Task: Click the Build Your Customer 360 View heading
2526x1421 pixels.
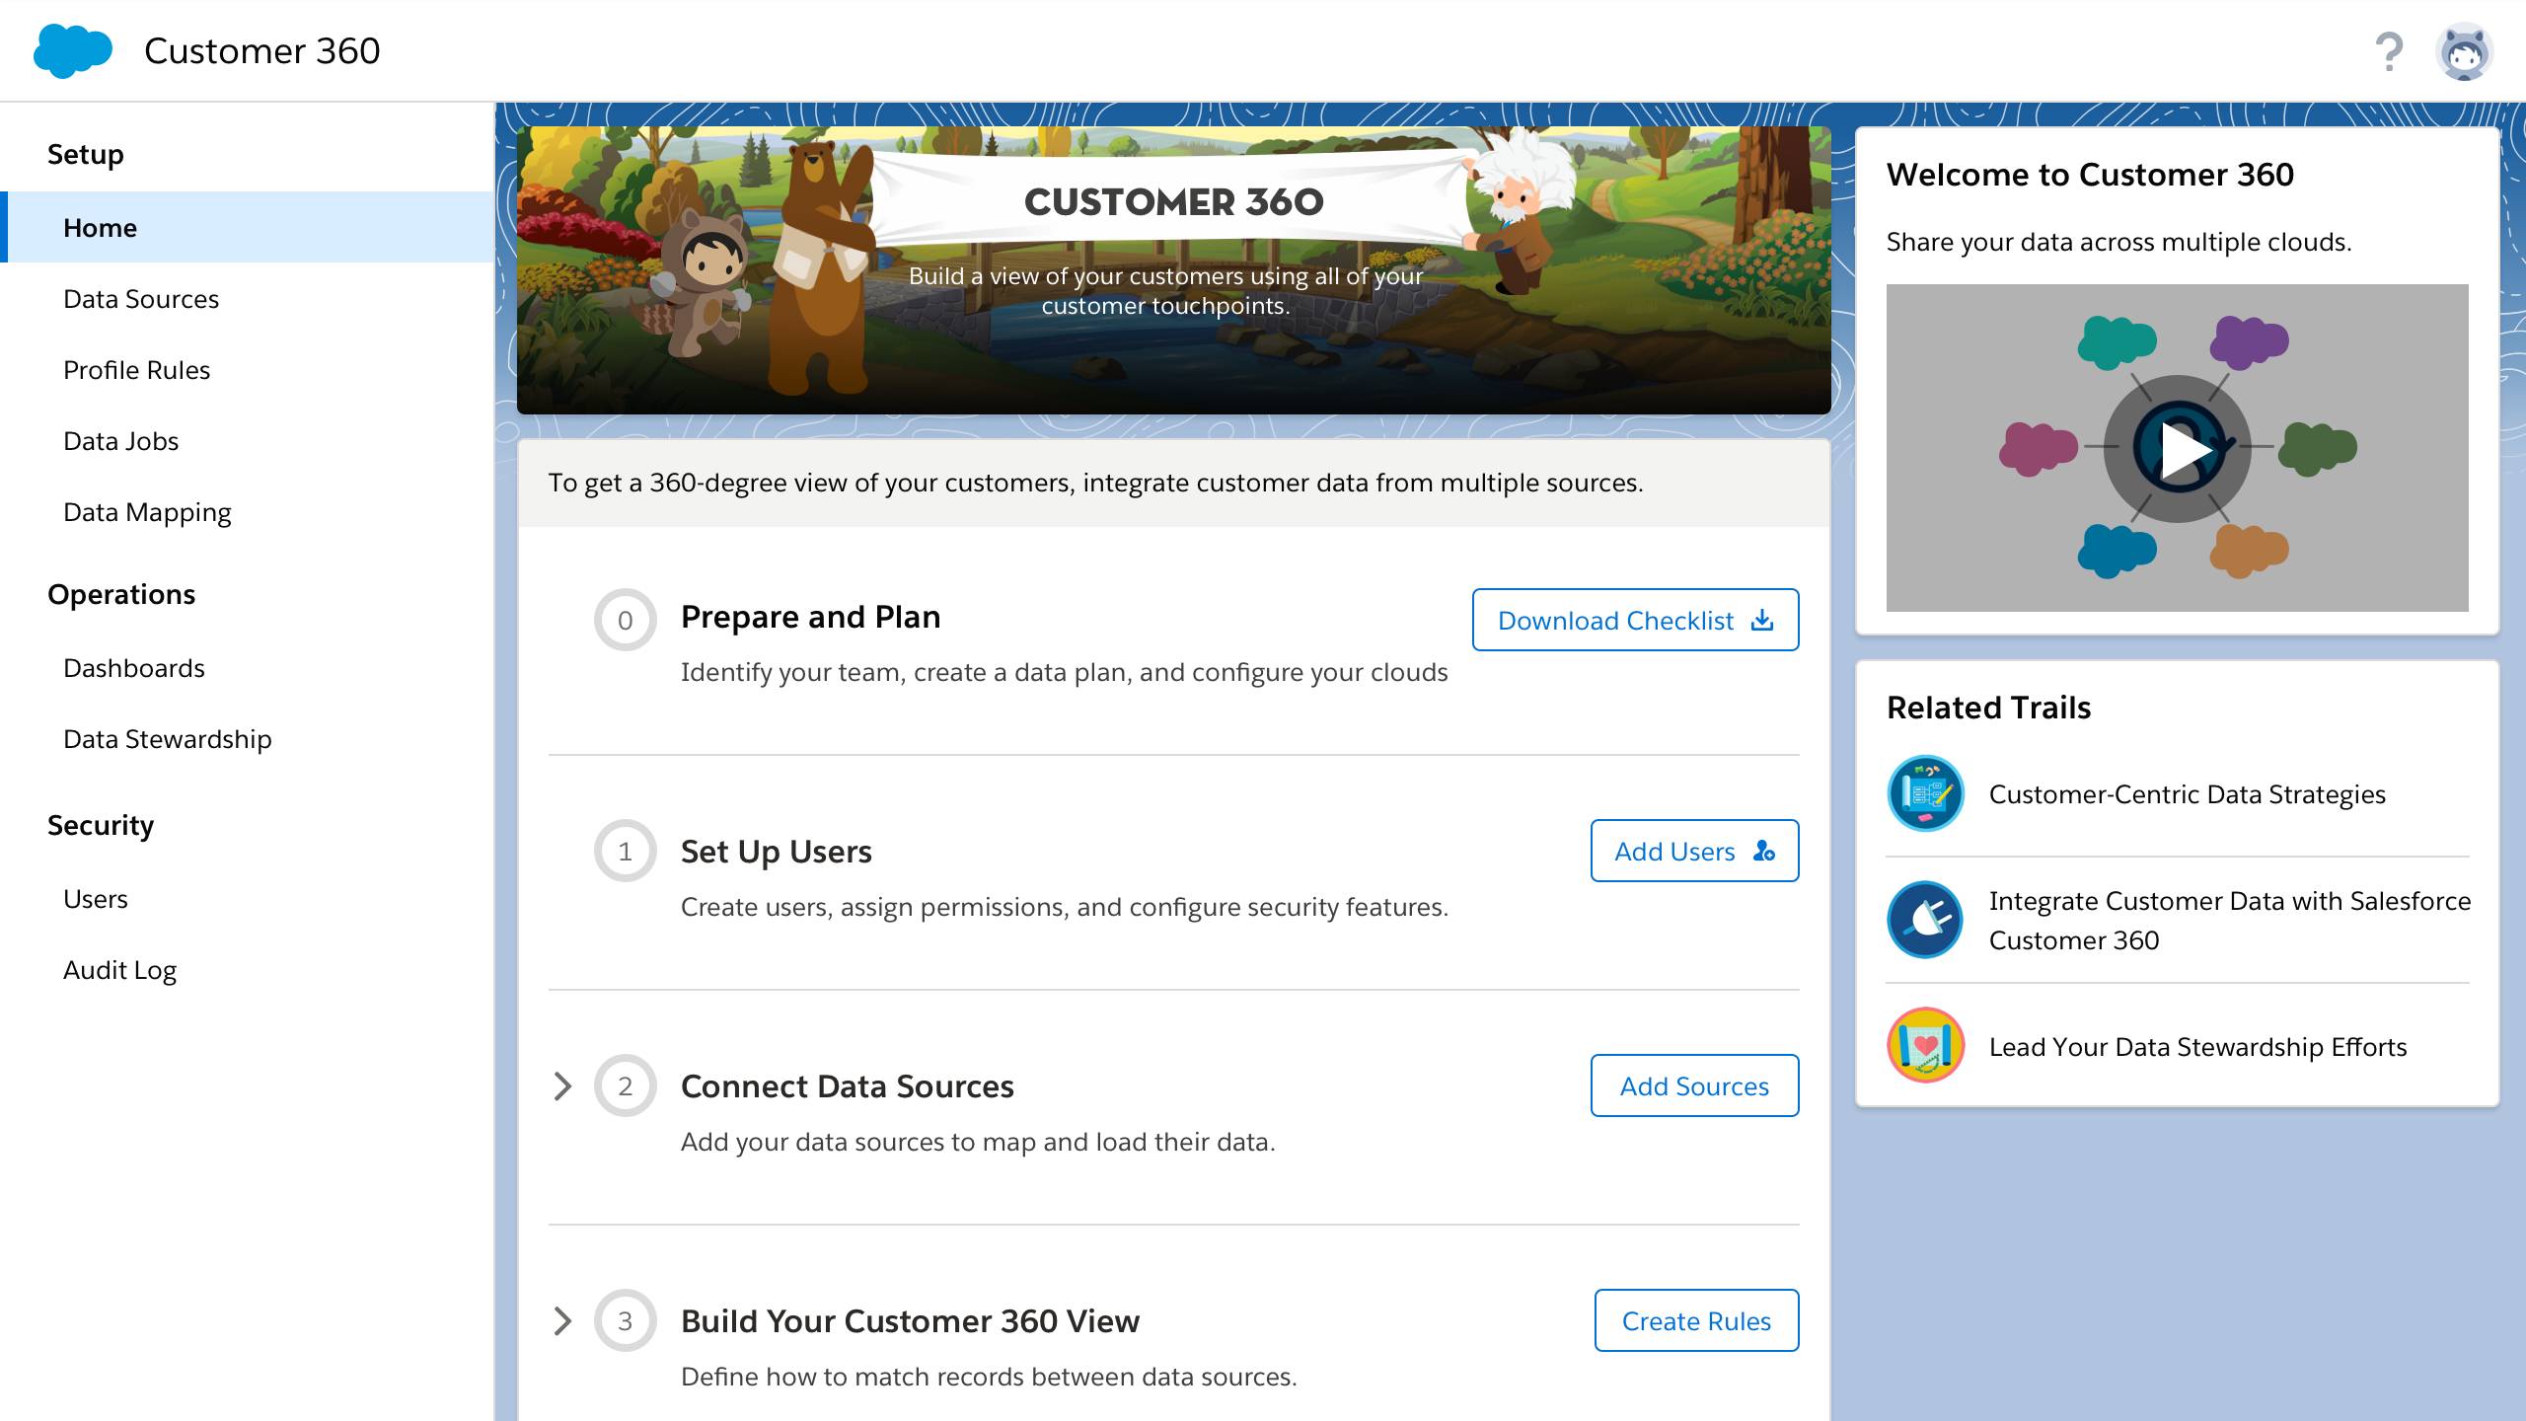Action: (910, 1321)
